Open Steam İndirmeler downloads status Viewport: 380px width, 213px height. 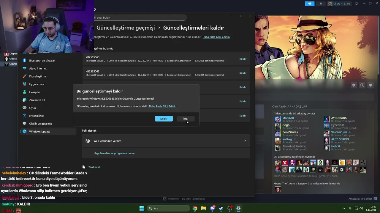184,199
